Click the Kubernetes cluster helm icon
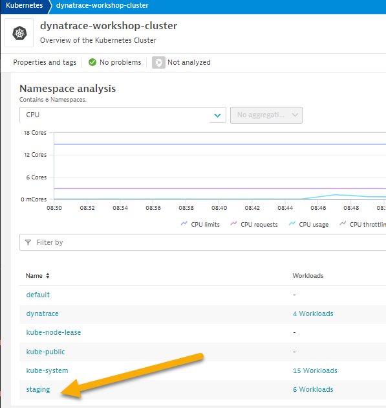The width and height of the screenshot is (386, 408). (19, 33)
